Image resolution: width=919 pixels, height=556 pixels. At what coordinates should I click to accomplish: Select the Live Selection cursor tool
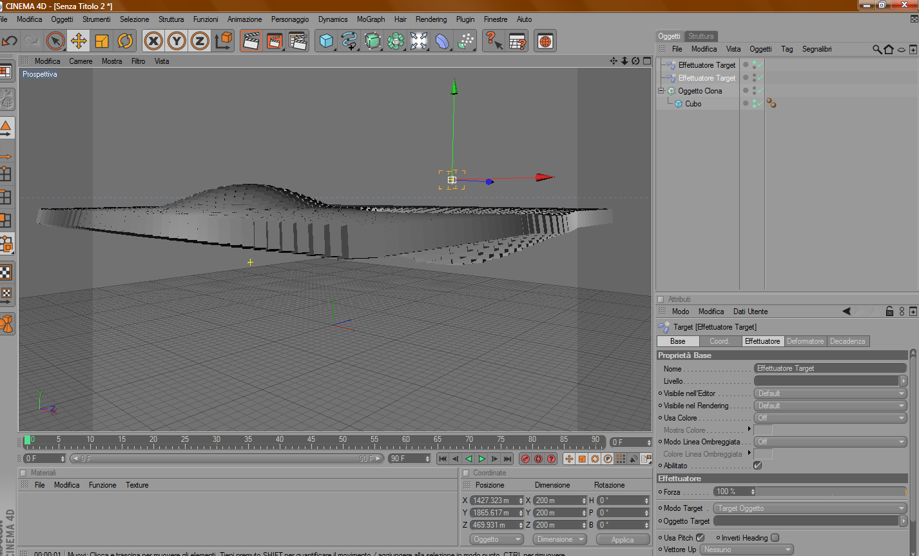point(55,41)
